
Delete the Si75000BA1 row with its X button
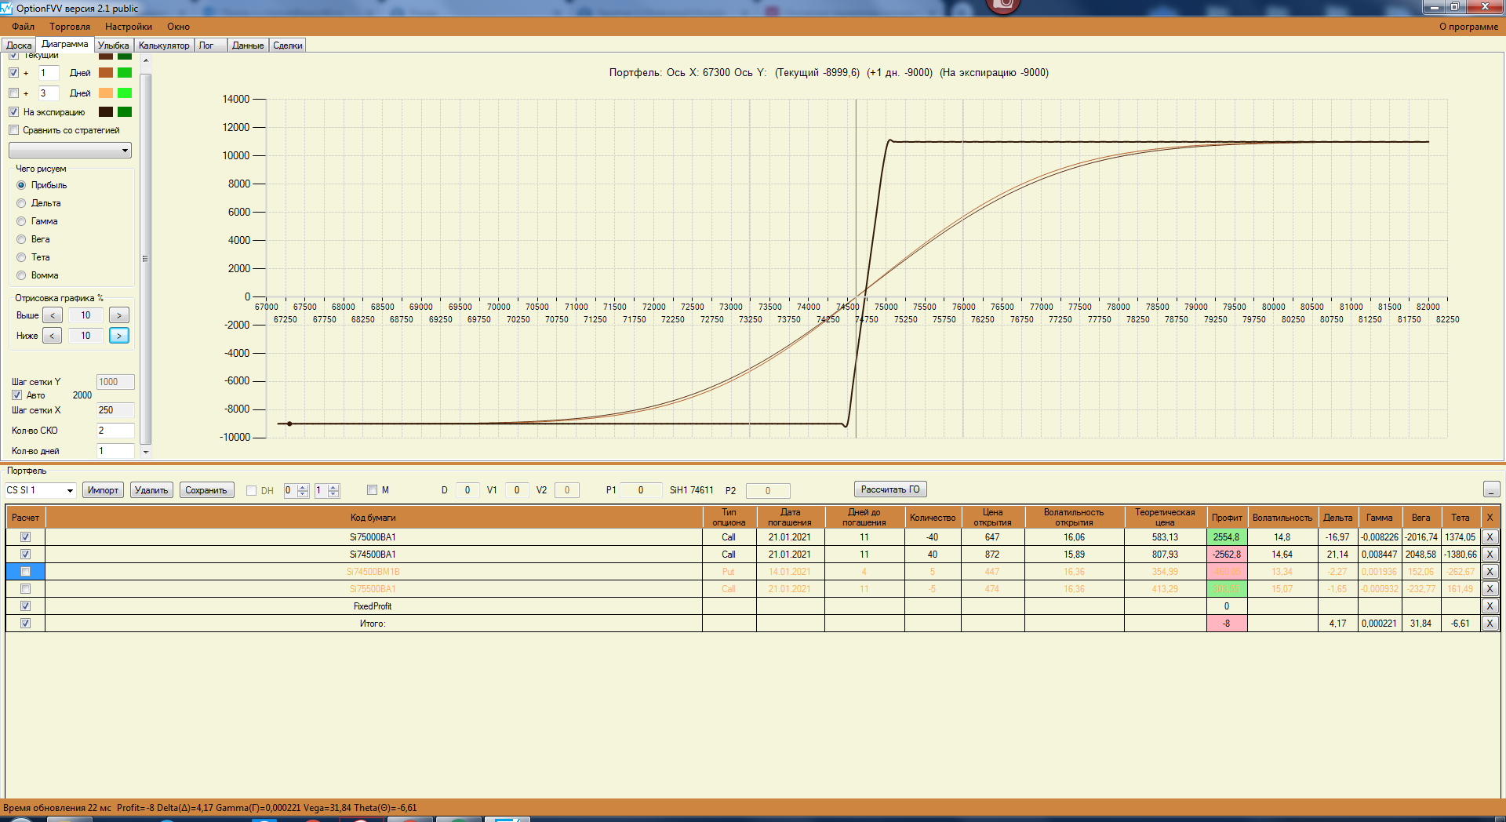(1490, 537)
